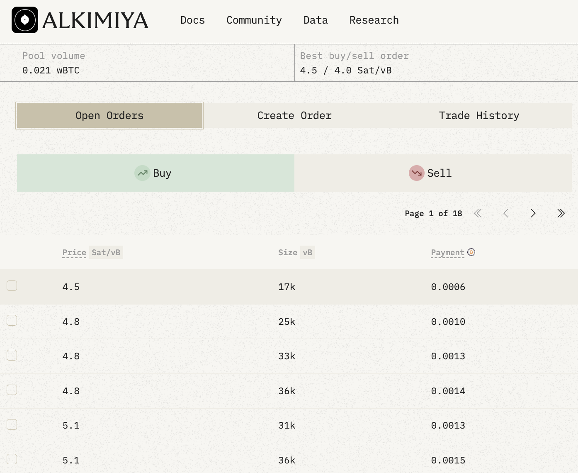Screen dimensions: 578x473
Task: Click the Size column header
Action: pos(288,252)
